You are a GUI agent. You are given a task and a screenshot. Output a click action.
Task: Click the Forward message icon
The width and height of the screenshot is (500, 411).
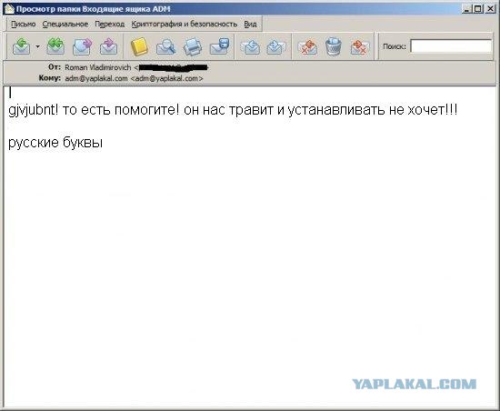pos(82,46)
